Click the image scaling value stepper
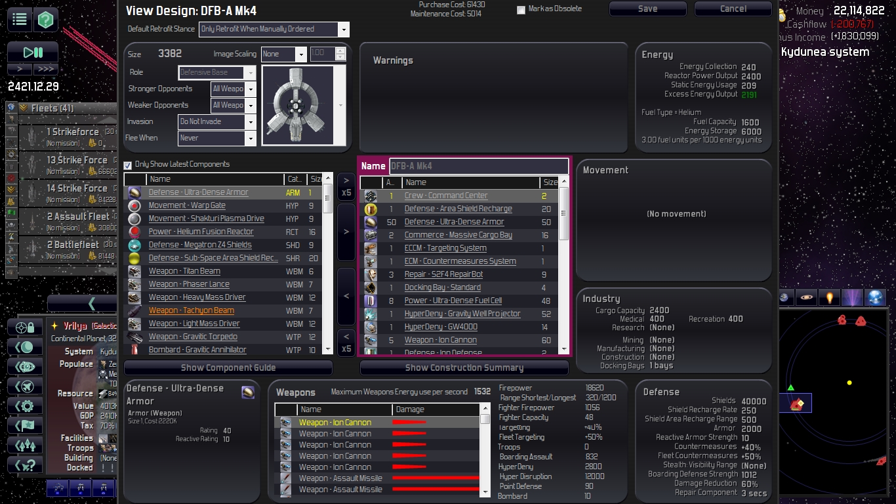The image size is (896, 504). [340, 54]
